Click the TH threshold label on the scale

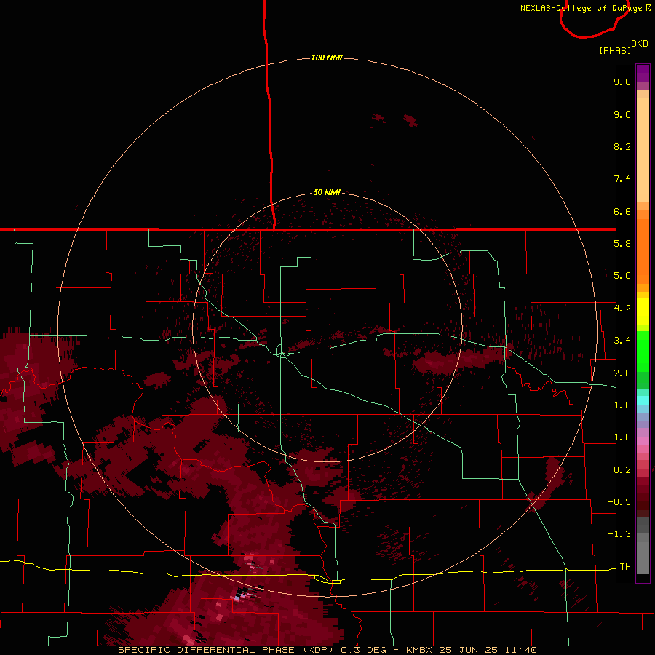[x=625, y=567]
